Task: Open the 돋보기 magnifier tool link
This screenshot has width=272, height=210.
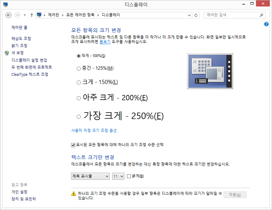Action: click(105, 42)
